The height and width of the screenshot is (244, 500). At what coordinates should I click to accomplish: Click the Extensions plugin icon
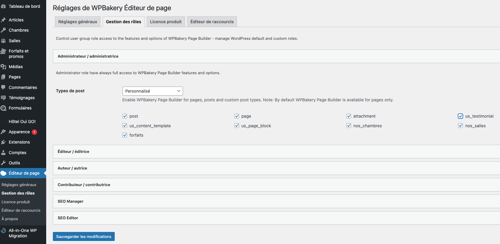coord(3,142)
